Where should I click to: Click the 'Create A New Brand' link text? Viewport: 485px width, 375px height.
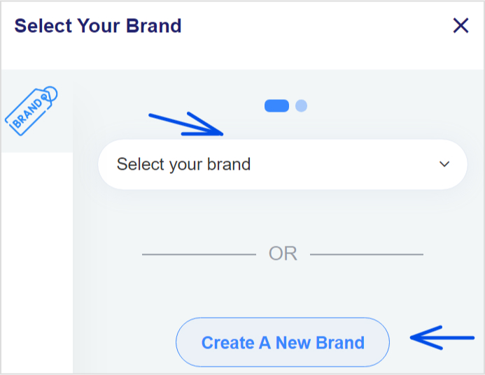click(283, 343)
